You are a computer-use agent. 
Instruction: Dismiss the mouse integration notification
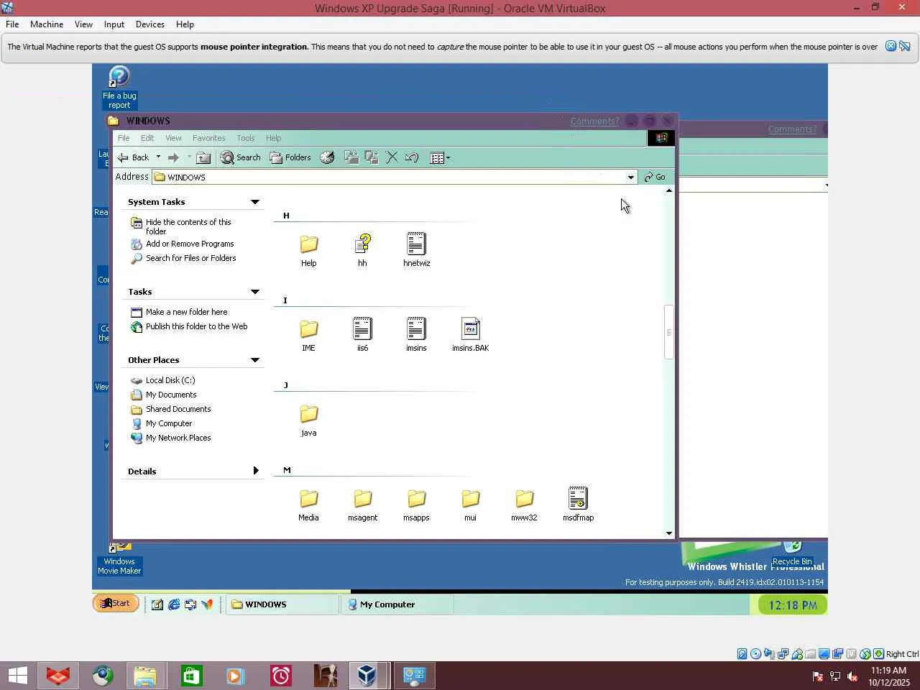(x=891, y=46)
